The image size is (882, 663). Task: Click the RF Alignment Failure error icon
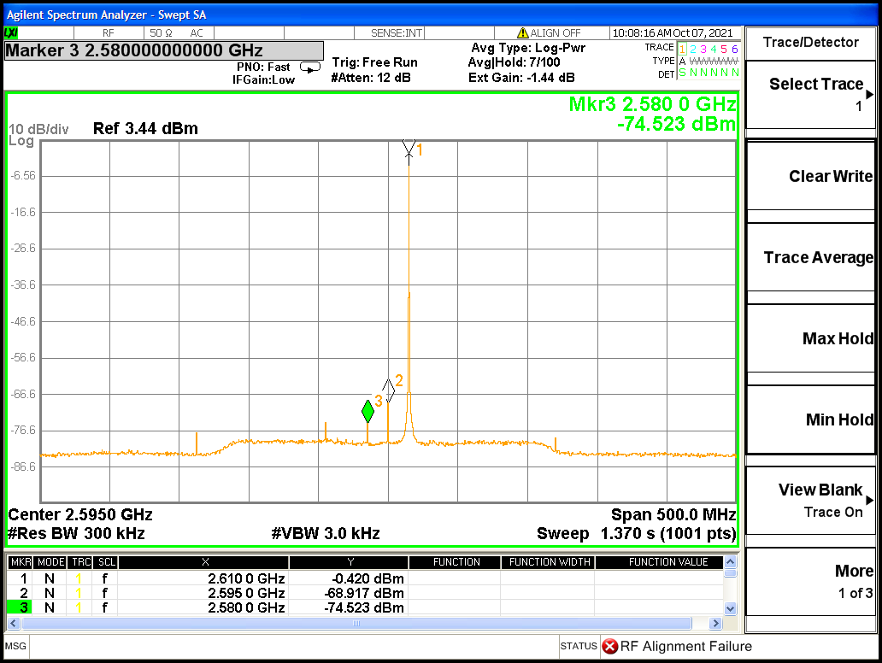pos(609,647)
